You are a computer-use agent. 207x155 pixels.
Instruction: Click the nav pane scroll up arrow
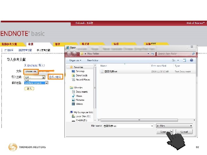coord(95,65)
